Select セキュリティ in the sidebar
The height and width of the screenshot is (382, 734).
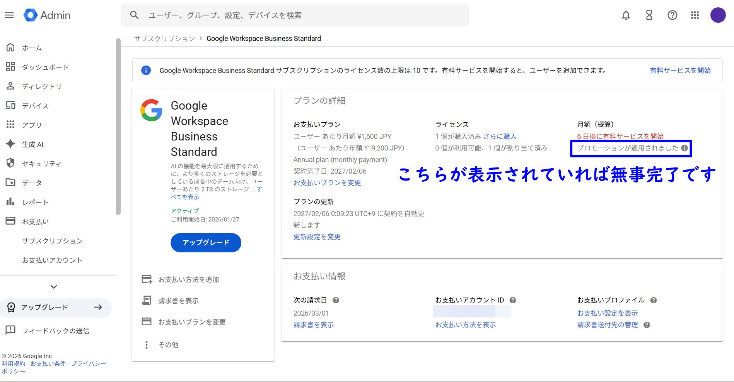pyautogui.click(x=41, y=164)
